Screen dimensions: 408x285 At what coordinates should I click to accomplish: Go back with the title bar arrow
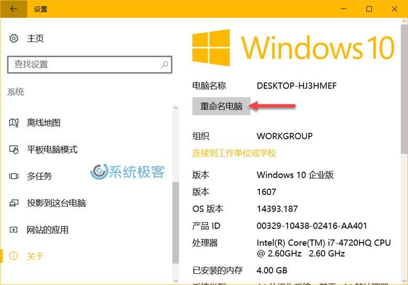[14, 9]
